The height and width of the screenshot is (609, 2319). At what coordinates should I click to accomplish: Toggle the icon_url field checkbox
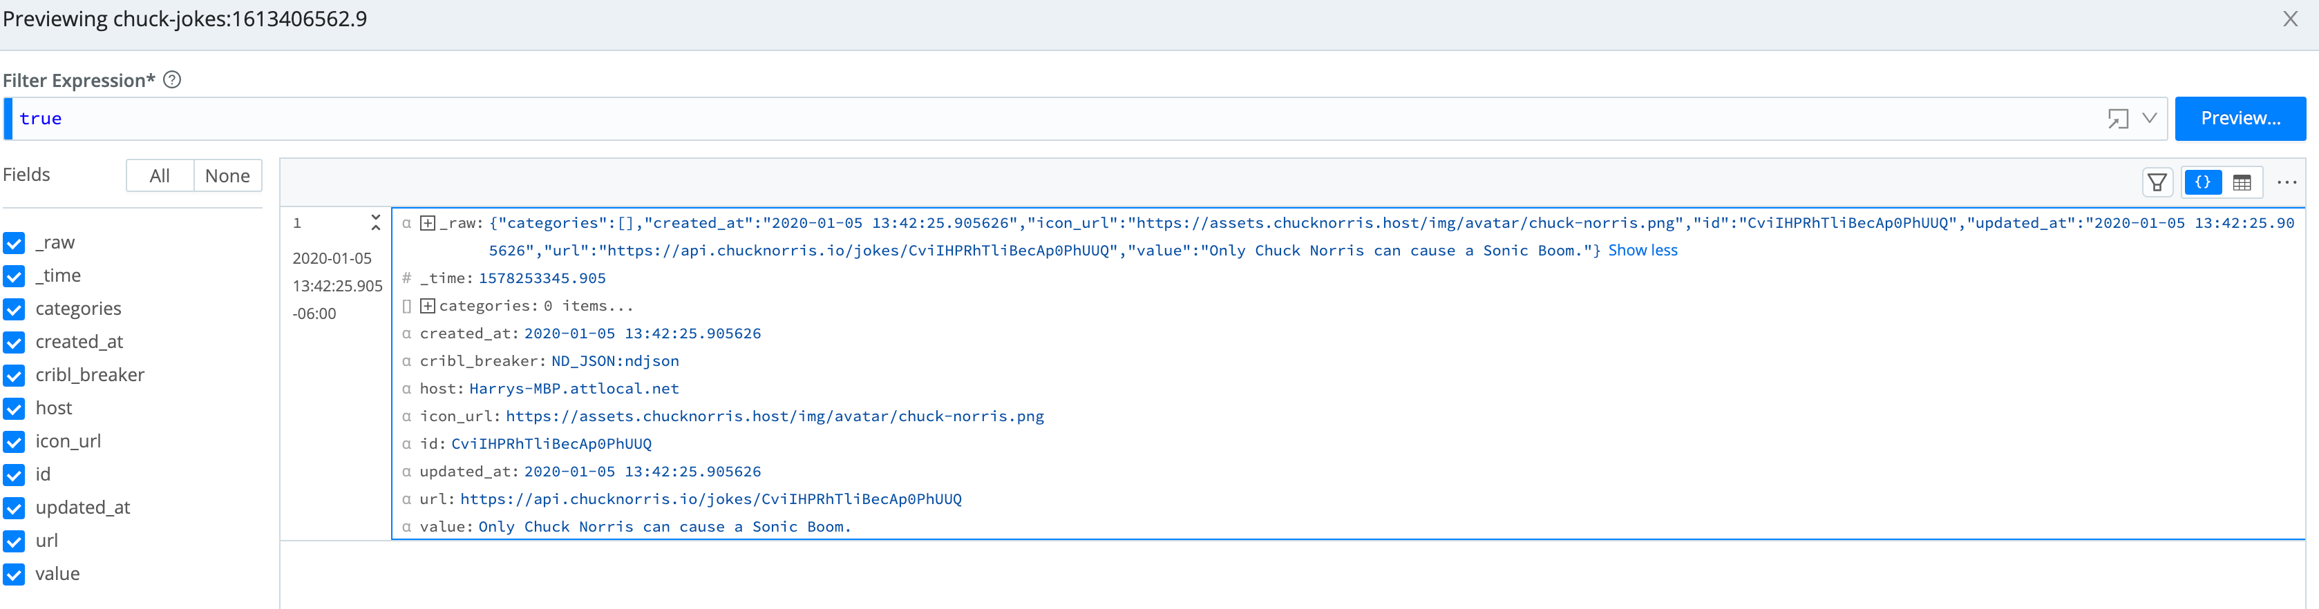coord(15,442)
